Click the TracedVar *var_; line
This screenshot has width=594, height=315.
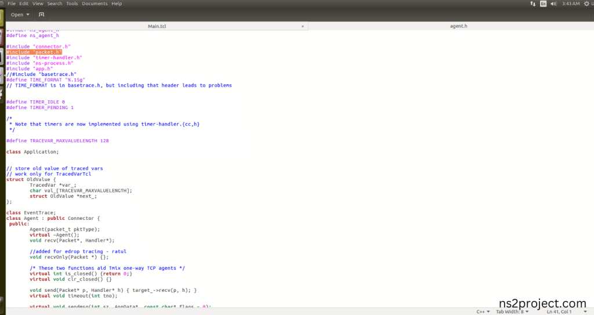tap(53, 185)
